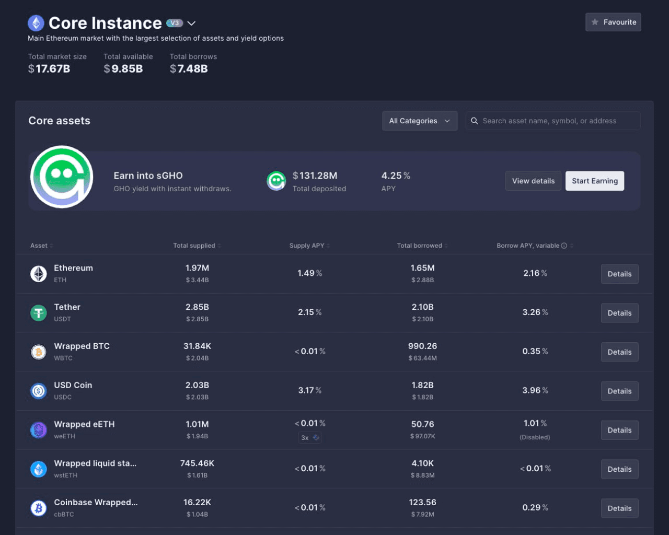Sort table by Total supplied column
Screen dimensions: 669x535
(x=197, y=246)
